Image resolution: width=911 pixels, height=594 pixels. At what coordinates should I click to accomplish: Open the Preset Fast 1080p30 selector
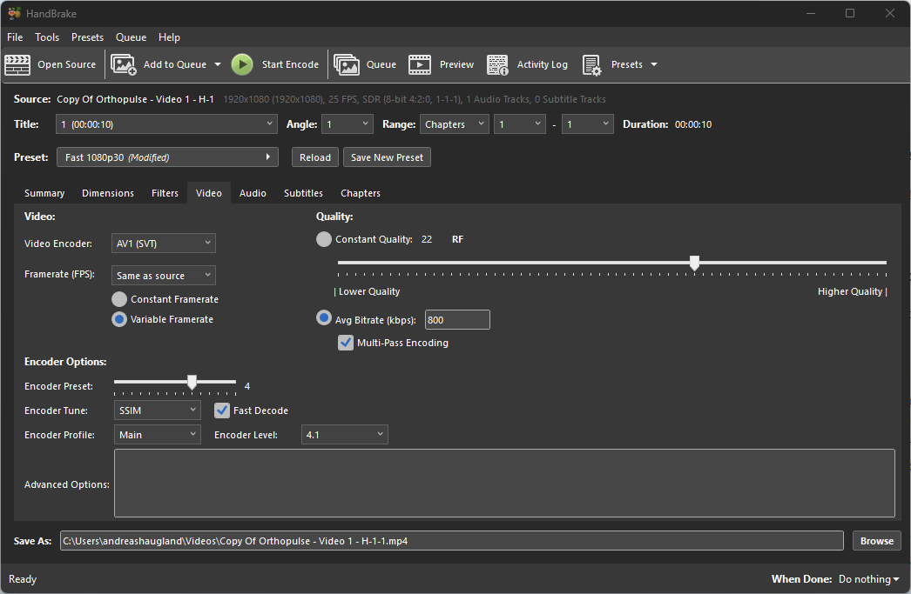[x=167, y=157]
